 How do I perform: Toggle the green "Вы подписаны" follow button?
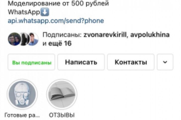point(31,62)
